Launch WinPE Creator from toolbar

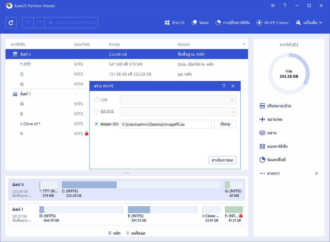[273, 22]
